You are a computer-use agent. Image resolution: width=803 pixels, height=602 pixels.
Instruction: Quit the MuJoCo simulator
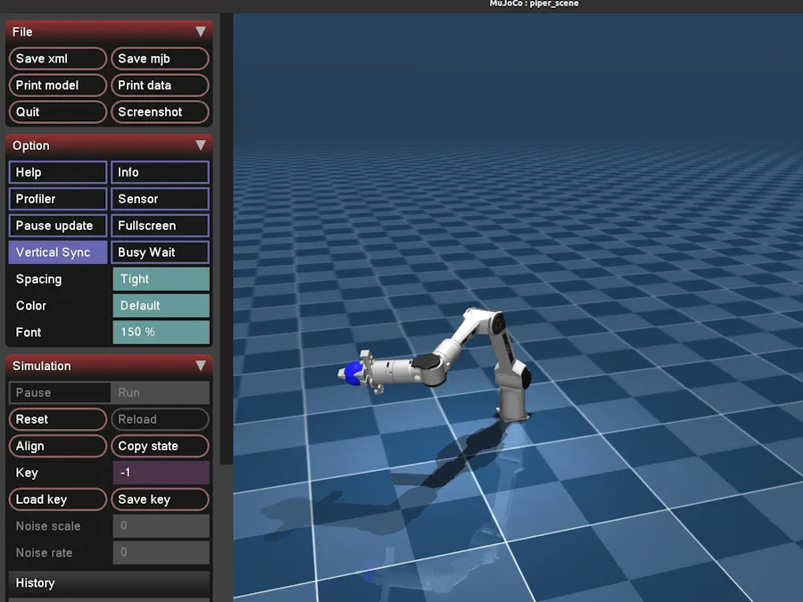click(57, 111)
